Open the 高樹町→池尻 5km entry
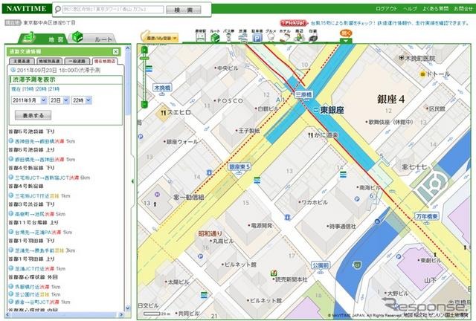Image resolution: width=476 pixels, height=321 pixels. (38, 214)
